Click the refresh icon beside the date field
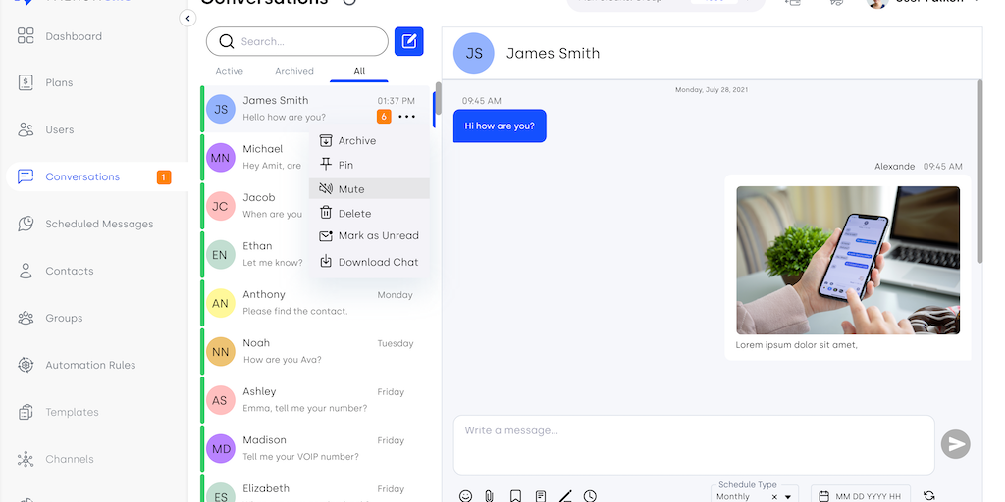1005x502 pixels. (929, 496)
